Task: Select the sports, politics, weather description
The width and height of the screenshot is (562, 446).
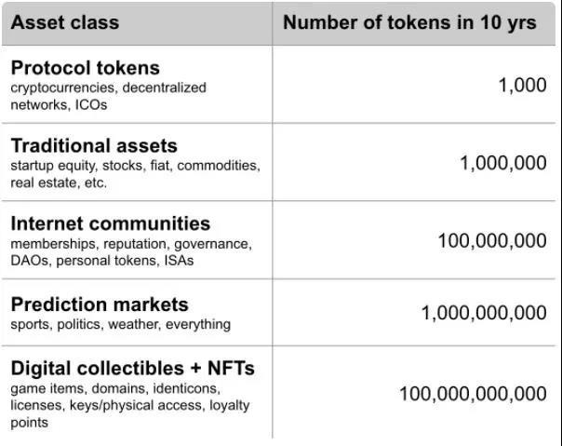Action: [120, 324]
